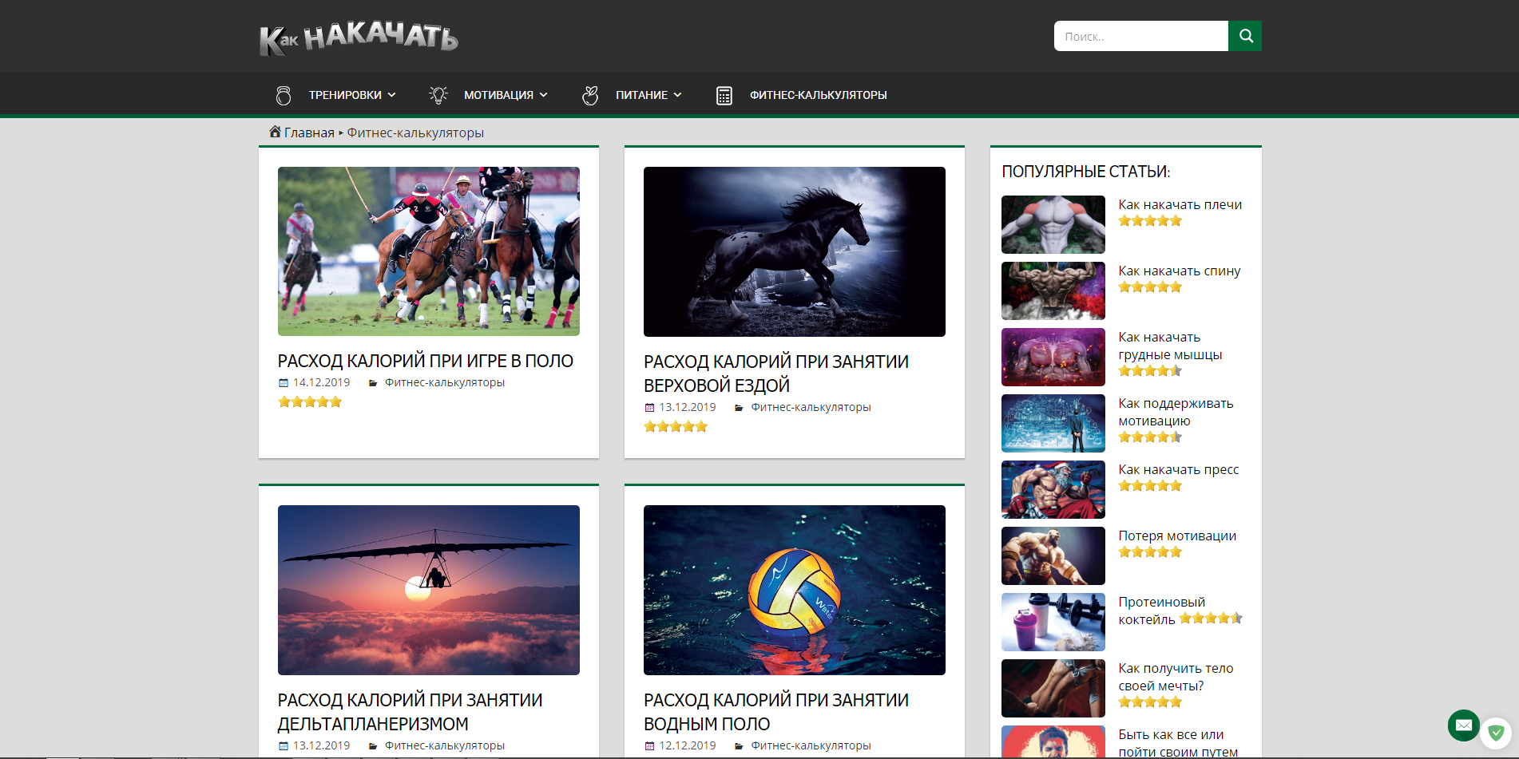1519x759 pixels.
Task: Click the Как накачать site logo
Action: click(x=359, y=38)
